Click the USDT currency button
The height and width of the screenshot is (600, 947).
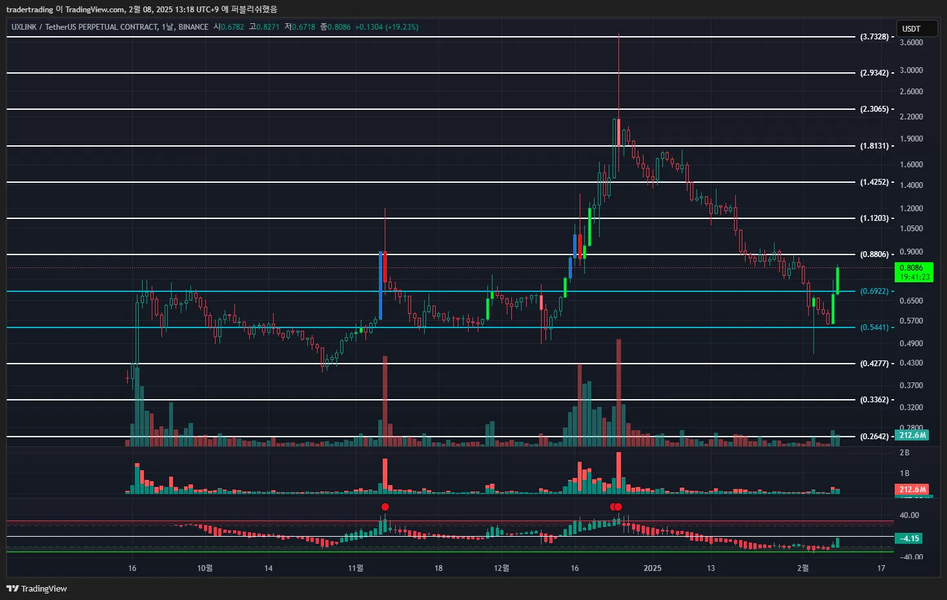click(917, 29)
